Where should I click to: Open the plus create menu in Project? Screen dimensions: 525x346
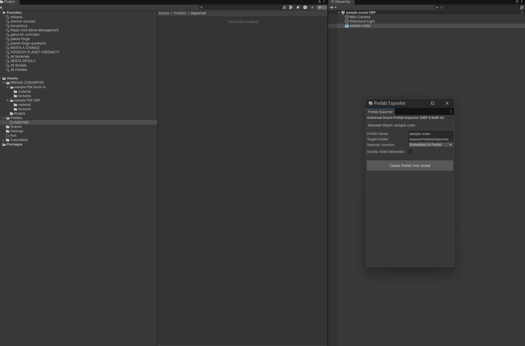pos(2,7)
